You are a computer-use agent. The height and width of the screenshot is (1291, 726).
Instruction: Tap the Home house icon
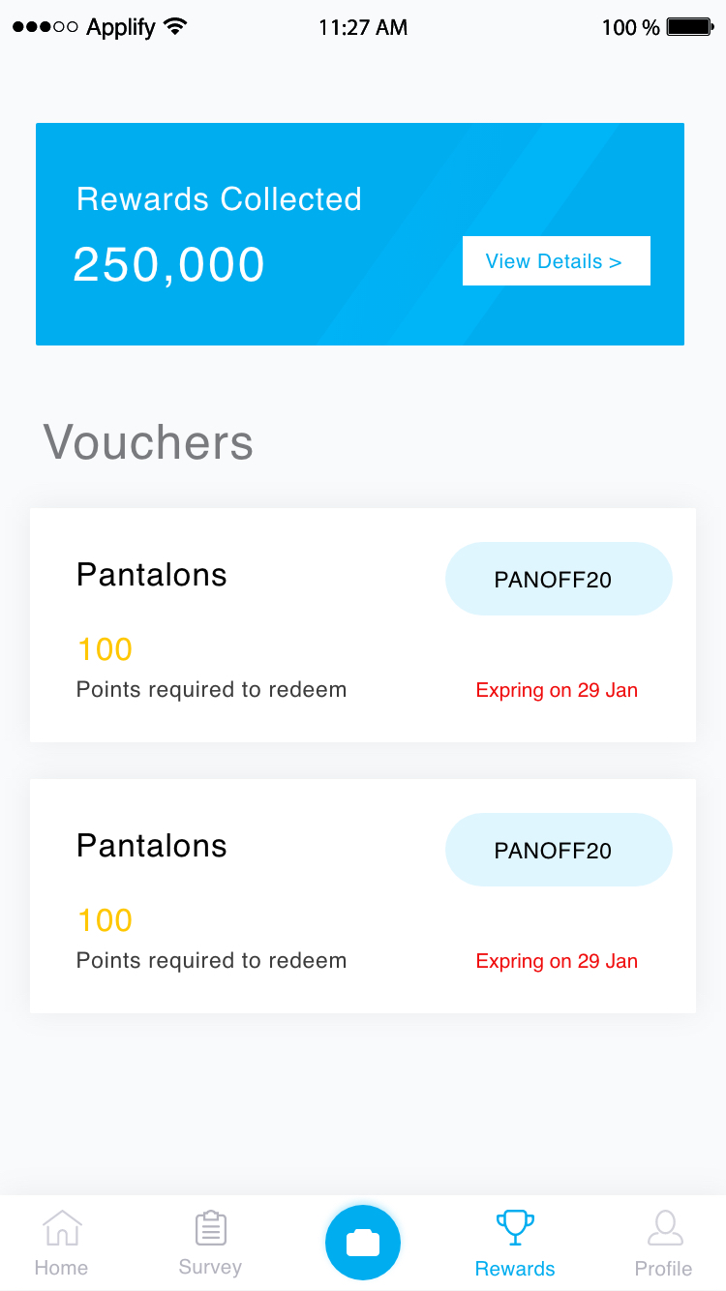(x=62, y=1228)
